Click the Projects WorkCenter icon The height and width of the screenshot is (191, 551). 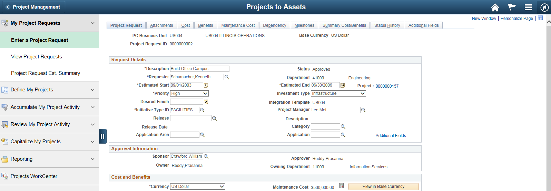coord(5,176)
